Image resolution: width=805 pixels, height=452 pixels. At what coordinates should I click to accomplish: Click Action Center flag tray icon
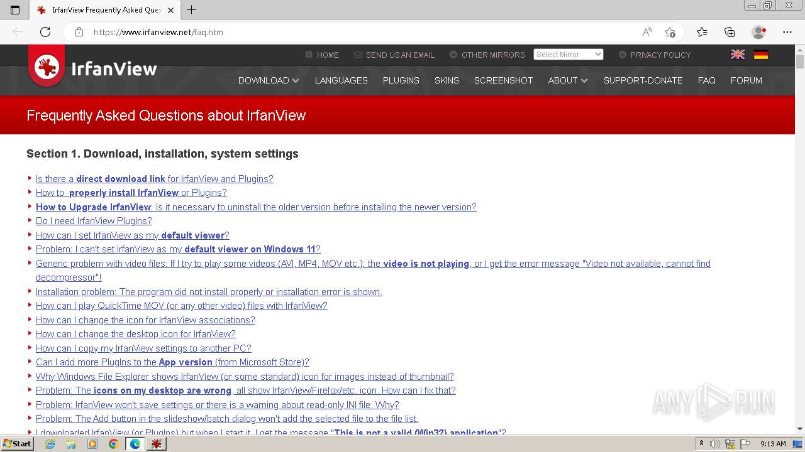(745, 444)
